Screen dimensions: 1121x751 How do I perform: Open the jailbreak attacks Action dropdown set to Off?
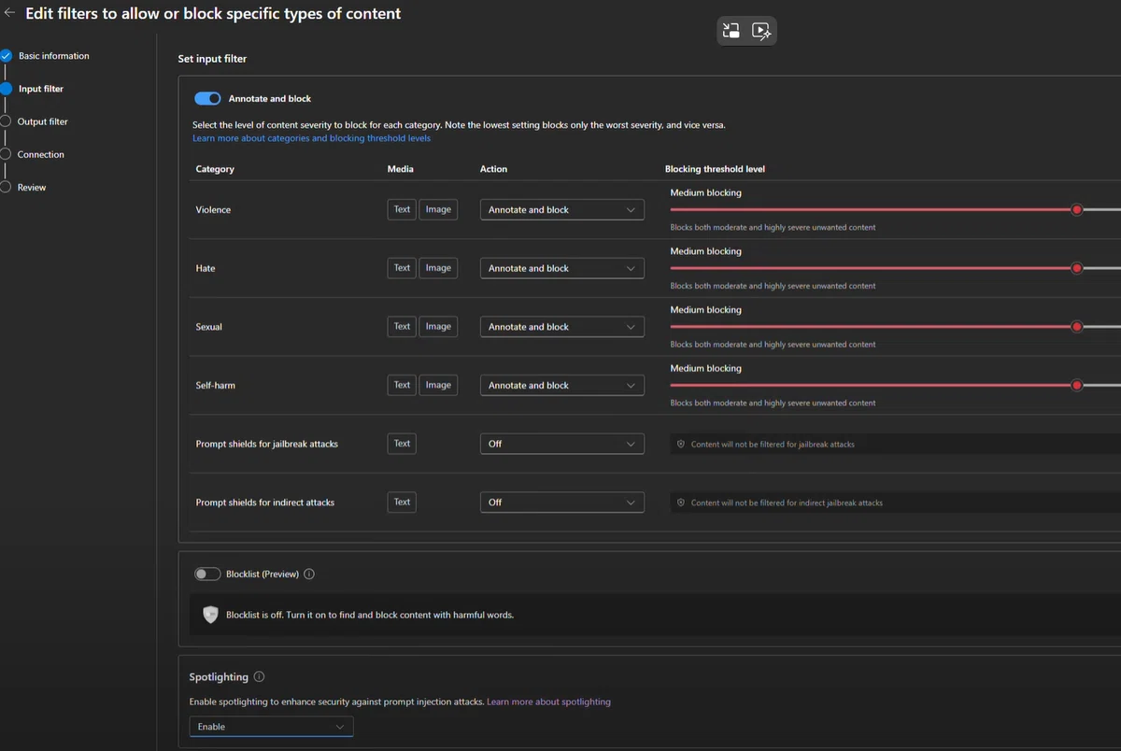pos(562,444)
